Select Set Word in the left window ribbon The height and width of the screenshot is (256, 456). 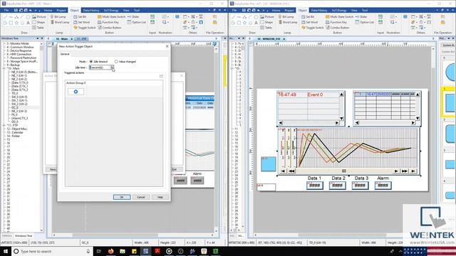pyautogui.click(x=81, y=22)
